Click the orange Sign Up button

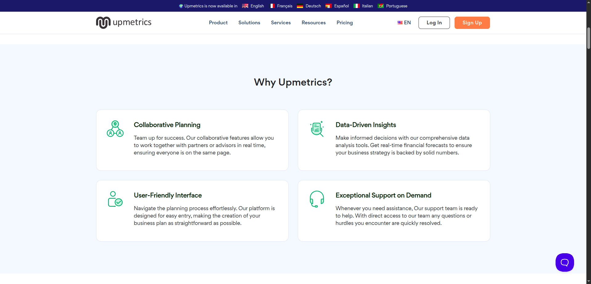pyautogui.click(x=472, y=23)
